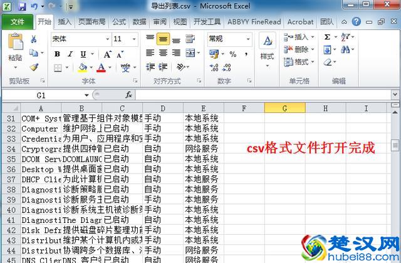
Task: Increase indent icon
Action: [163, 67]
